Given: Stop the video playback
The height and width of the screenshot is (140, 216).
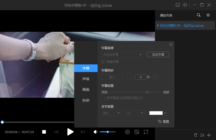Looking at the screenshot, I should 44,132.
